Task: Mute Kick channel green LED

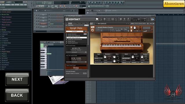Action: tap(35, 15)
